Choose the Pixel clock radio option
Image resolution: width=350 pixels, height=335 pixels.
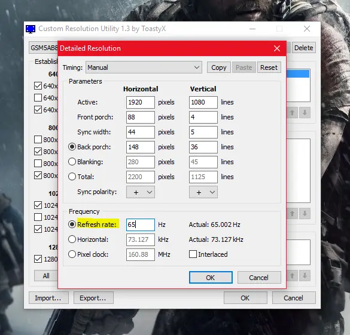pos(72,254)
